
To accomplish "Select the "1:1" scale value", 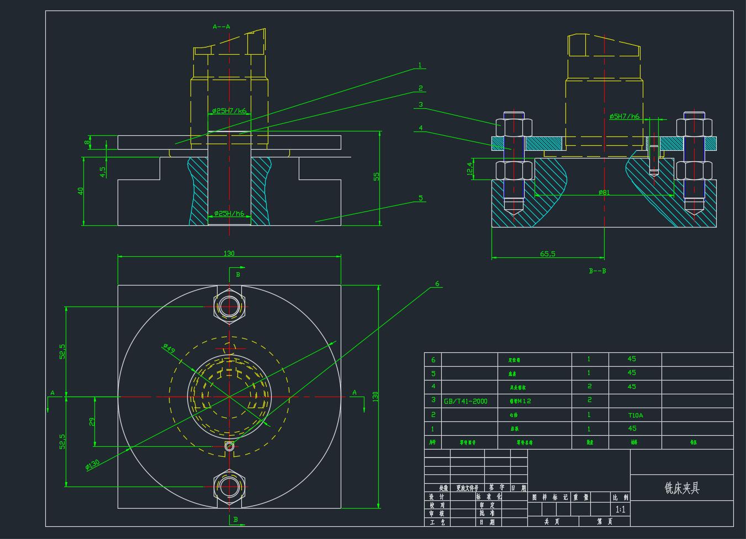I will (x=620, y=509).
